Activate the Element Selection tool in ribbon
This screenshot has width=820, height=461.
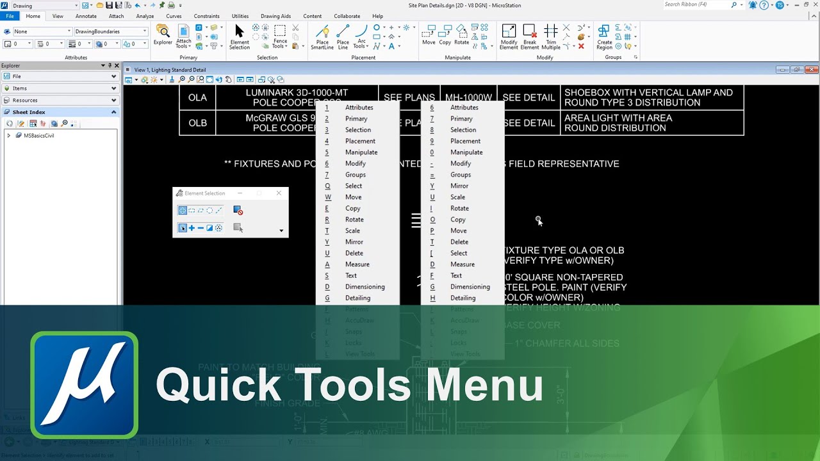point(240,37)
